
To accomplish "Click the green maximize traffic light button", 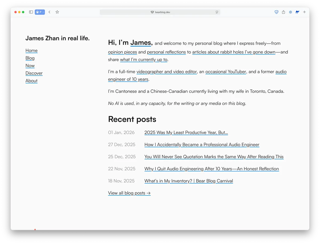I will tap(23, 12).
